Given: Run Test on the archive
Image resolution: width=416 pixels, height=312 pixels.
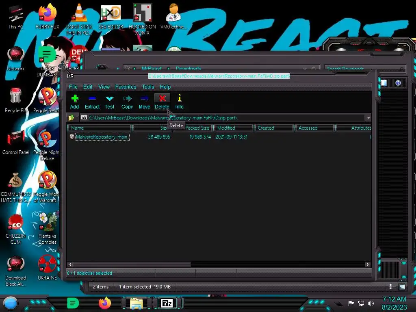Looking at the screenshot, I should (x=109, y=102).
